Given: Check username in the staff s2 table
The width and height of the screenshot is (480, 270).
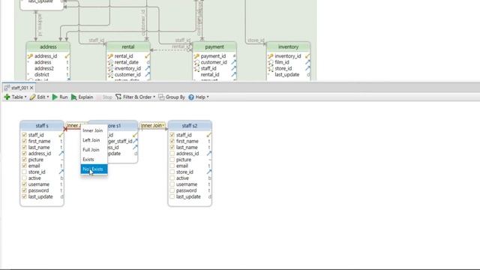Looking at the screenshot, I should 172,184.
